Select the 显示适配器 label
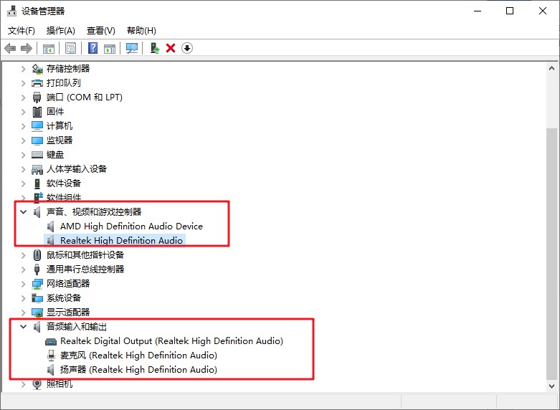The height and width of the screenshot is (410, 560). 68,312
